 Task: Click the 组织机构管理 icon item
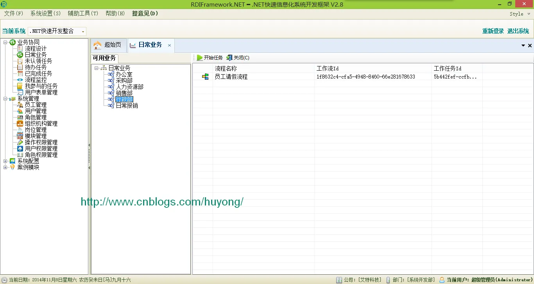20,123
